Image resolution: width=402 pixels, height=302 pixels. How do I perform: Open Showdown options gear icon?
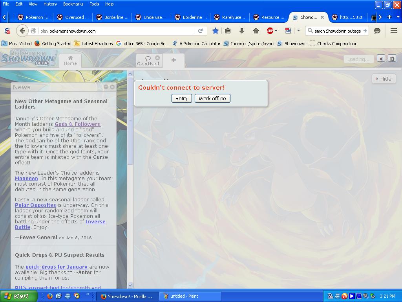coord(392,59)
